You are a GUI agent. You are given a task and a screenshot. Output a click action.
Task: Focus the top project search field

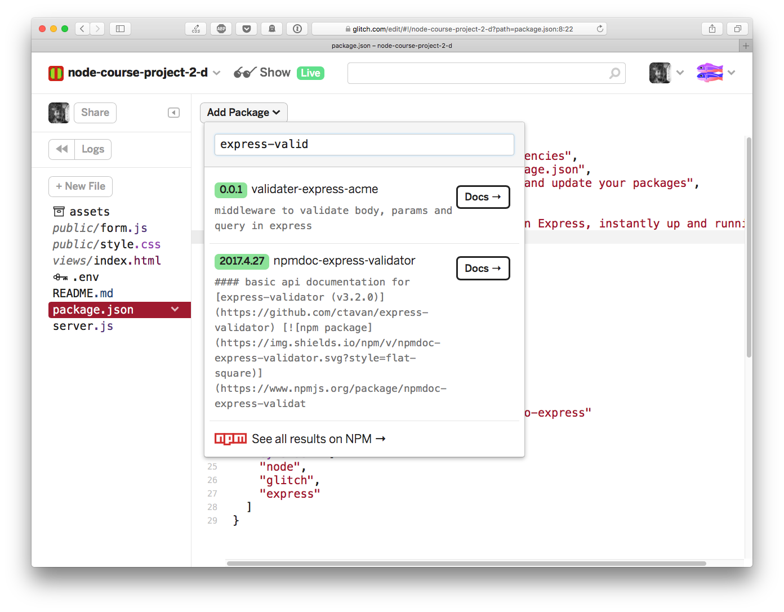tap(486, 73)
